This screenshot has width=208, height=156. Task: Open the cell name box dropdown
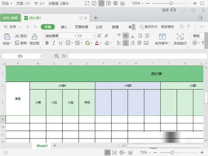coord(40,56)
